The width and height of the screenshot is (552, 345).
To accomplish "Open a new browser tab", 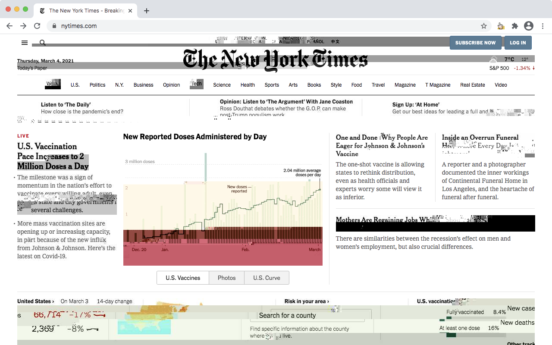I will [147, 11].
